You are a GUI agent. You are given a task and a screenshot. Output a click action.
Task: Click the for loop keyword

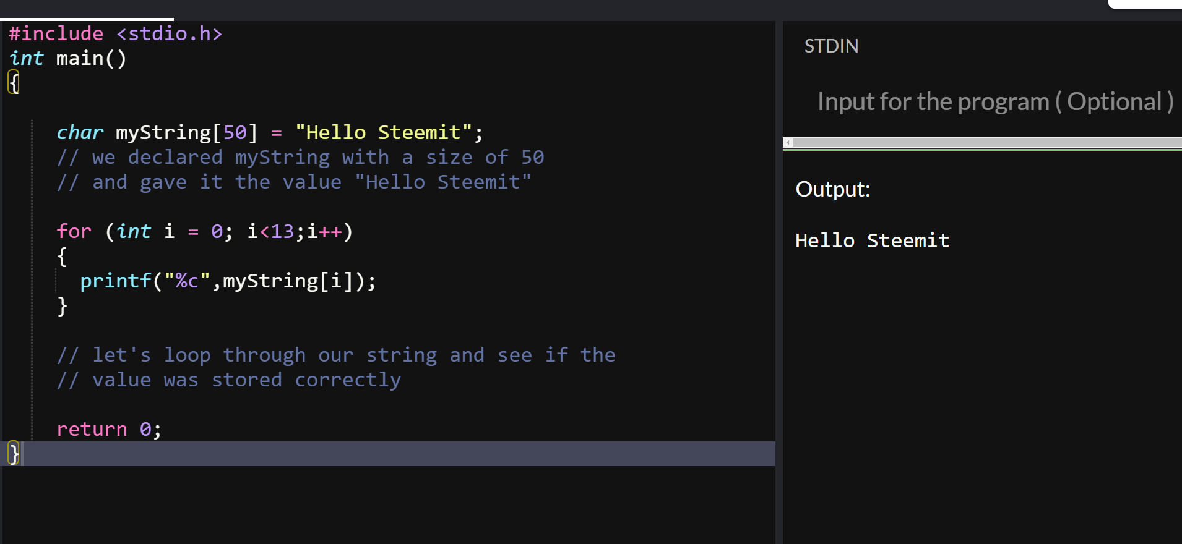click(74, 231)
